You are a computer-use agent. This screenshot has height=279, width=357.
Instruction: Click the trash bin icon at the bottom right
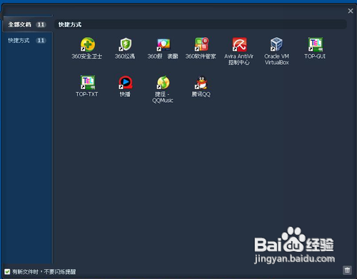347,270
